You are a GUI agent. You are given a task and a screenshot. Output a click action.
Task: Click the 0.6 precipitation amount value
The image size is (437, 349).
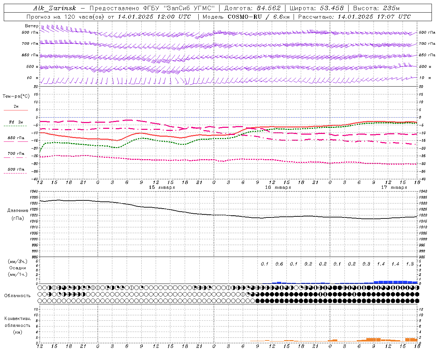point(279,264)
